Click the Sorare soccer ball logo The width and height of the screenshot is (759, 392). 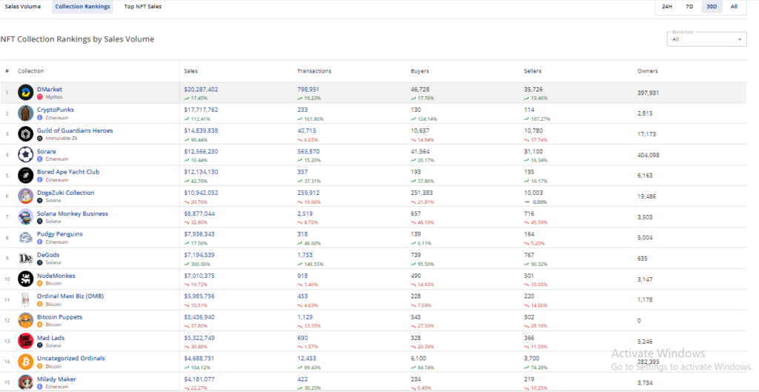(26, 155)
